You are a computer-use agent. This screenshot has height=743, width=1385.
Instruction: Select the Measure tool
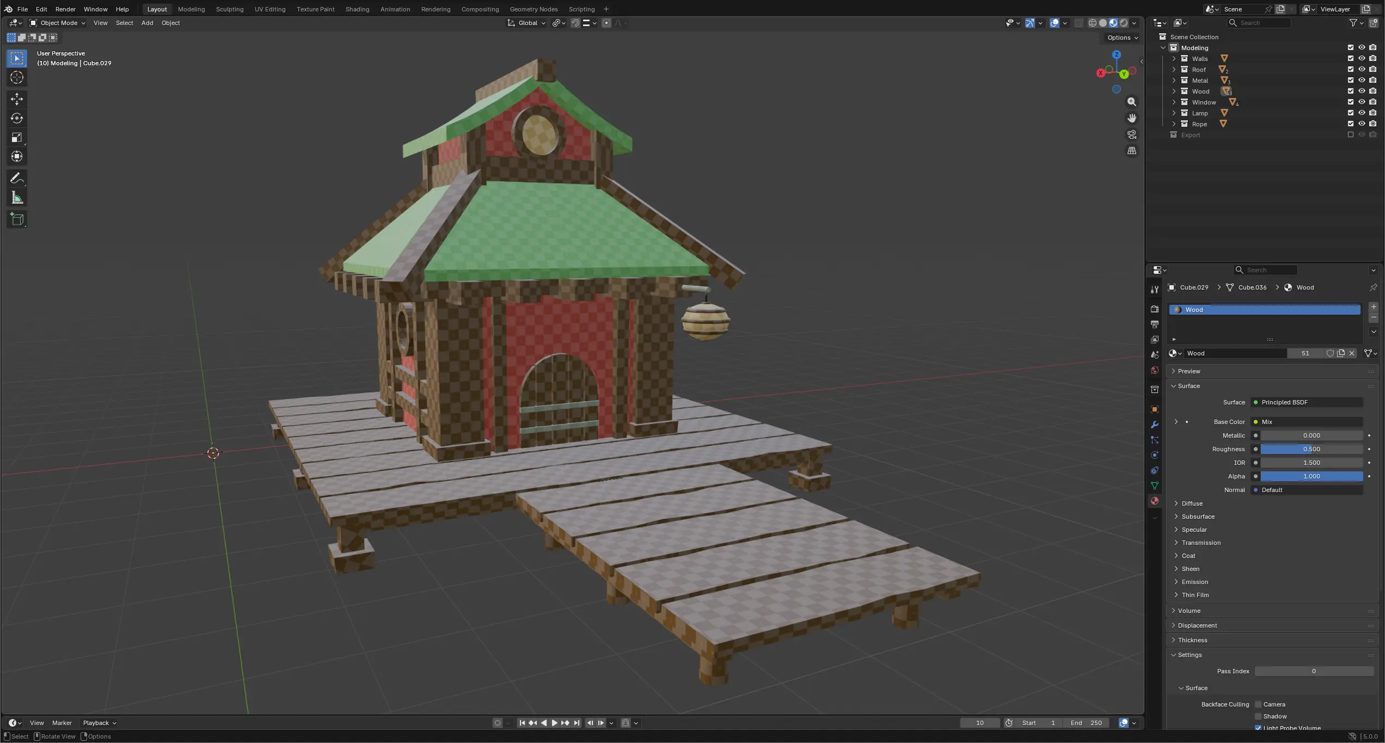click(17, 198)
